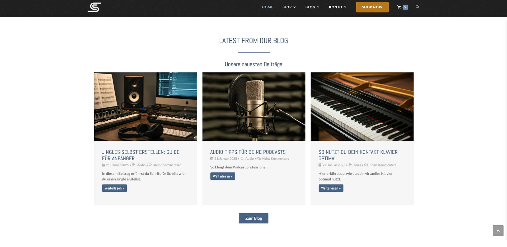Viewport: 507px width, 247px height.
Task: Click the Shop Now button
Action: pos(372,7)
